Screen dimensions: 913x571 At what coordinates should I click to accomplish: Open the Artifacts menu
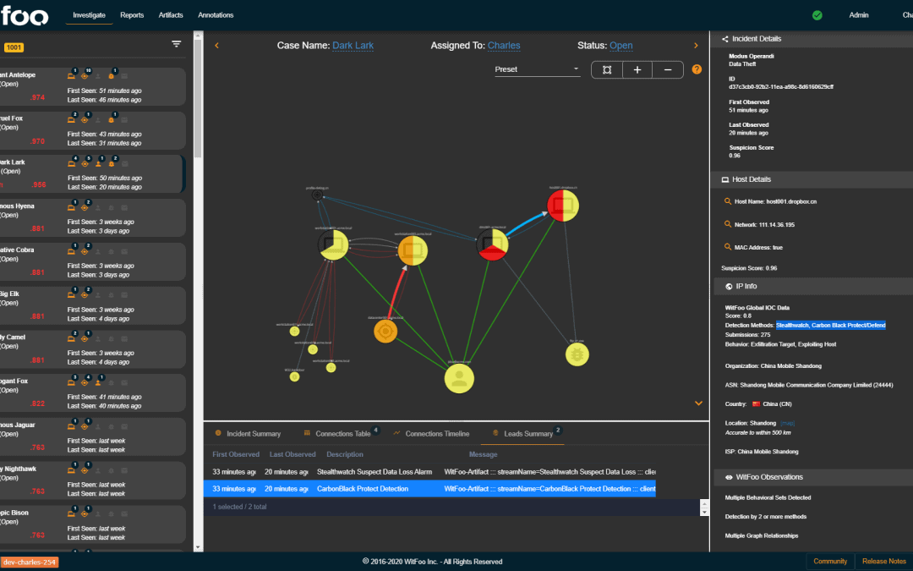(171, 15)
